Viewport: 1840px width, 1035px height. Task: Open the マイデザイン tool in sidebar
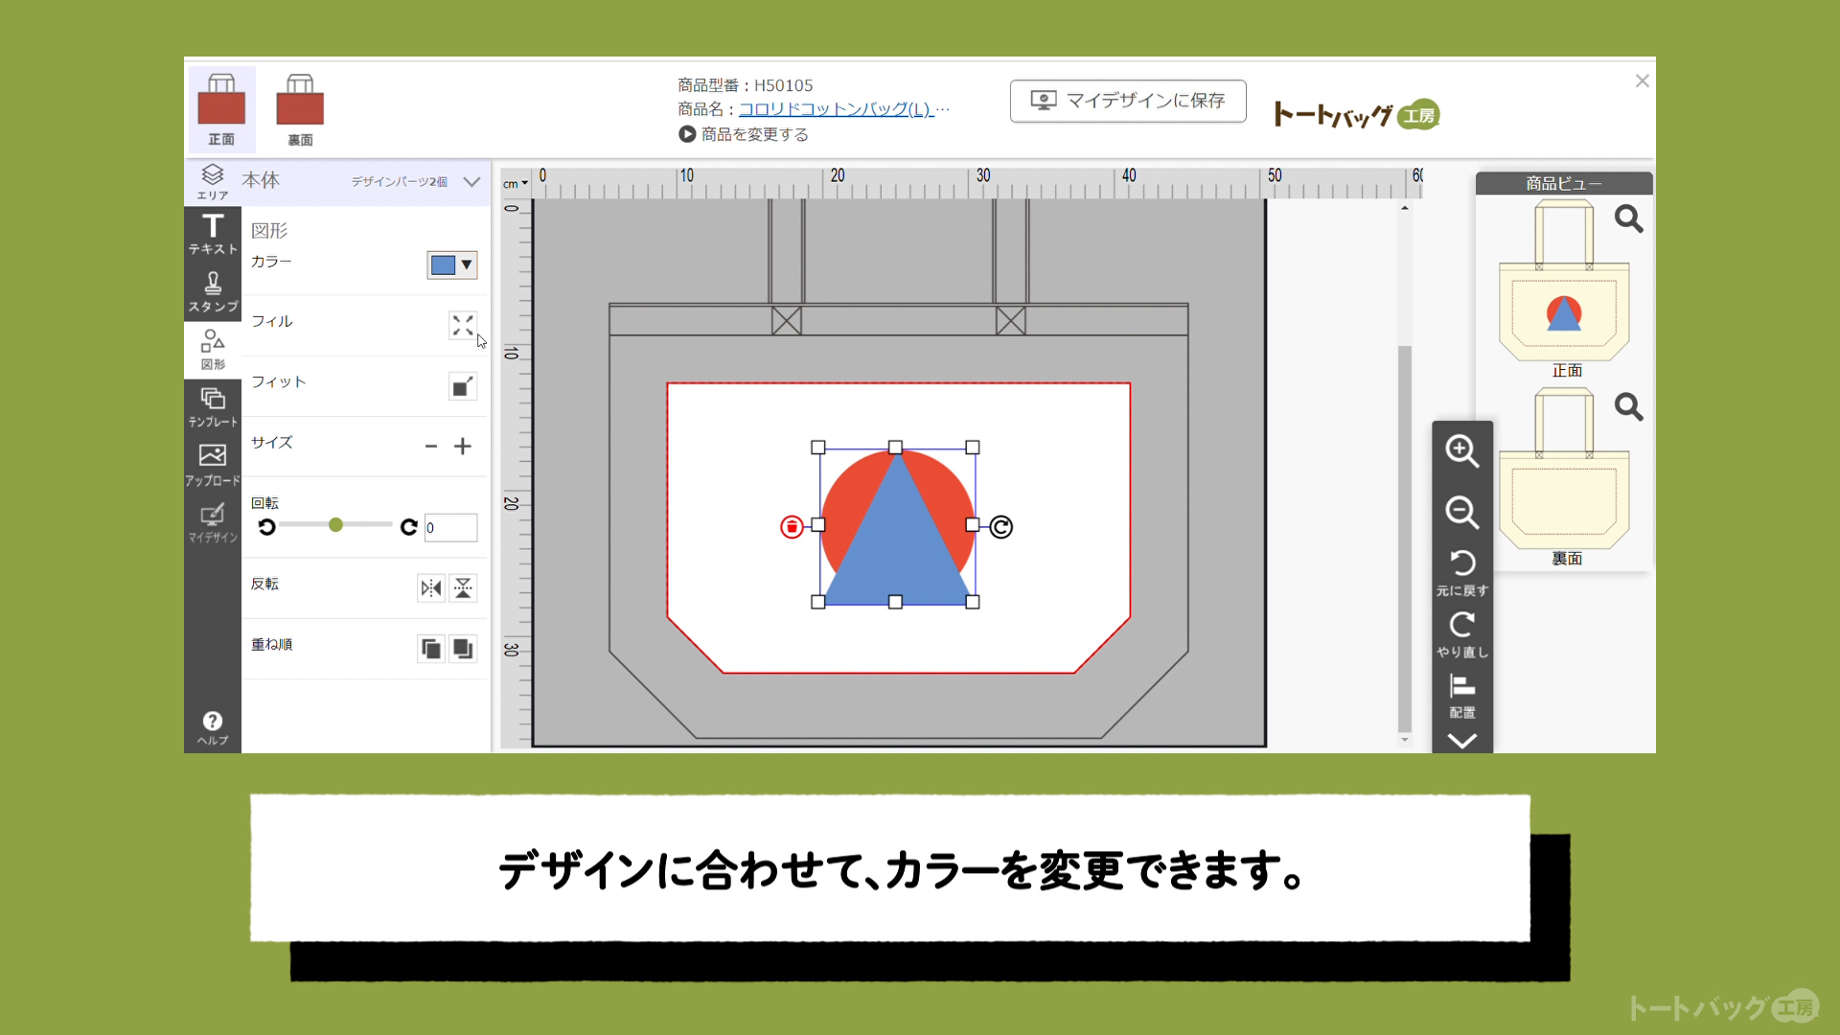[x=212, y=523]
